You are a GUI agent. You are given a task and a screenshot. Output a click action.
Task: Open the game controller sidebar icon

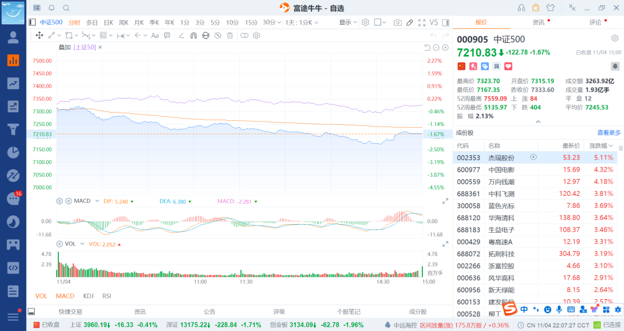coord(13,244)
